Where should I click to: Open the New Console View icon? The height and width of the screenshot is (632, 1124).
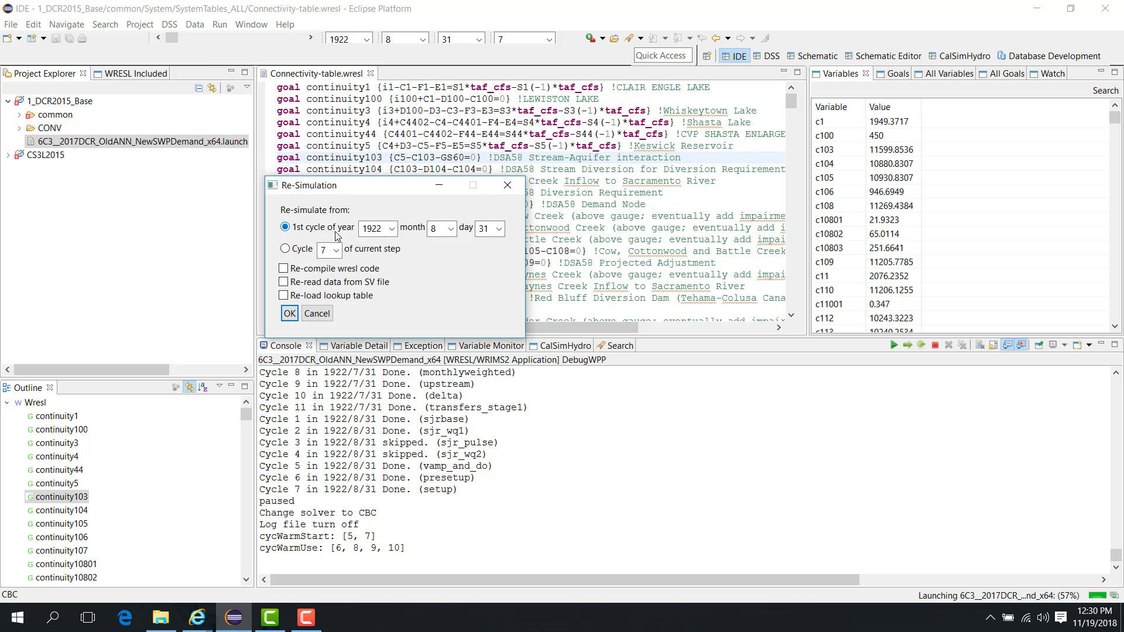tap(1077, 345)
